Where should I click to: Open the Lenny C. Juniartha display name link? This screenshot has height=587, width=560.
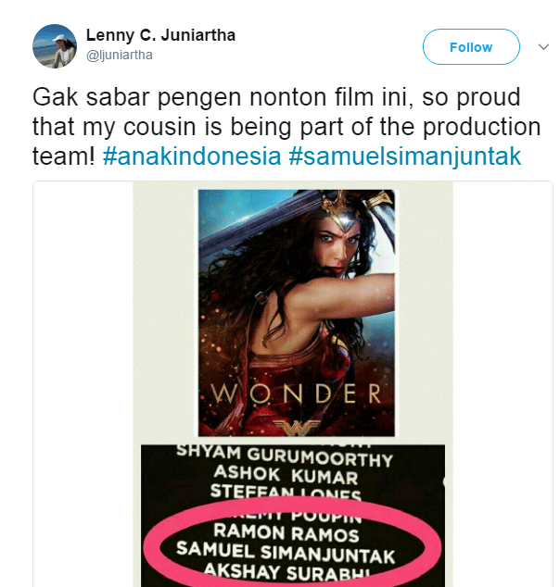click(x=160, y=36)
